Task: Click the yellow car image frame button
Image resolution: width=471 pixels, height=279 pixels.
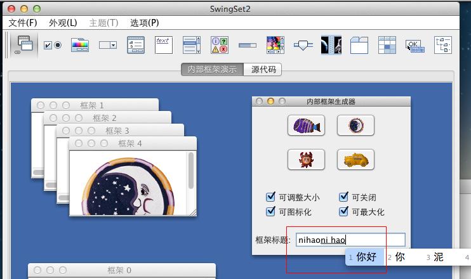Action: click(355, 160)
